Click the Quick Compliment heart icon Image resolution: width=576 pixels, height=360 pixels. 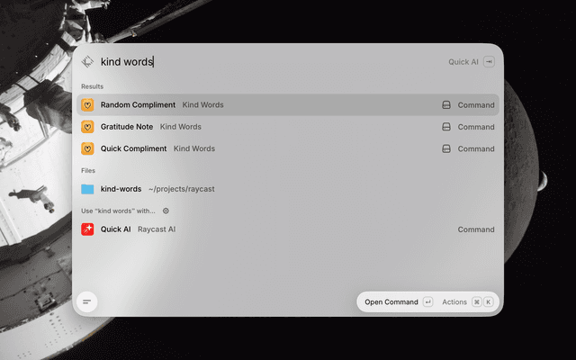(87, 148)
